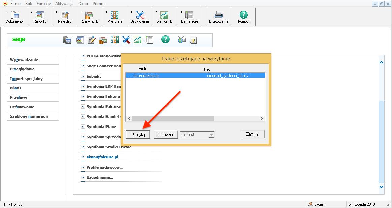This screenshot has width=392, height=208.
Task: Click the Drukowanie printer icon
Action: click(x=218, y=17)
